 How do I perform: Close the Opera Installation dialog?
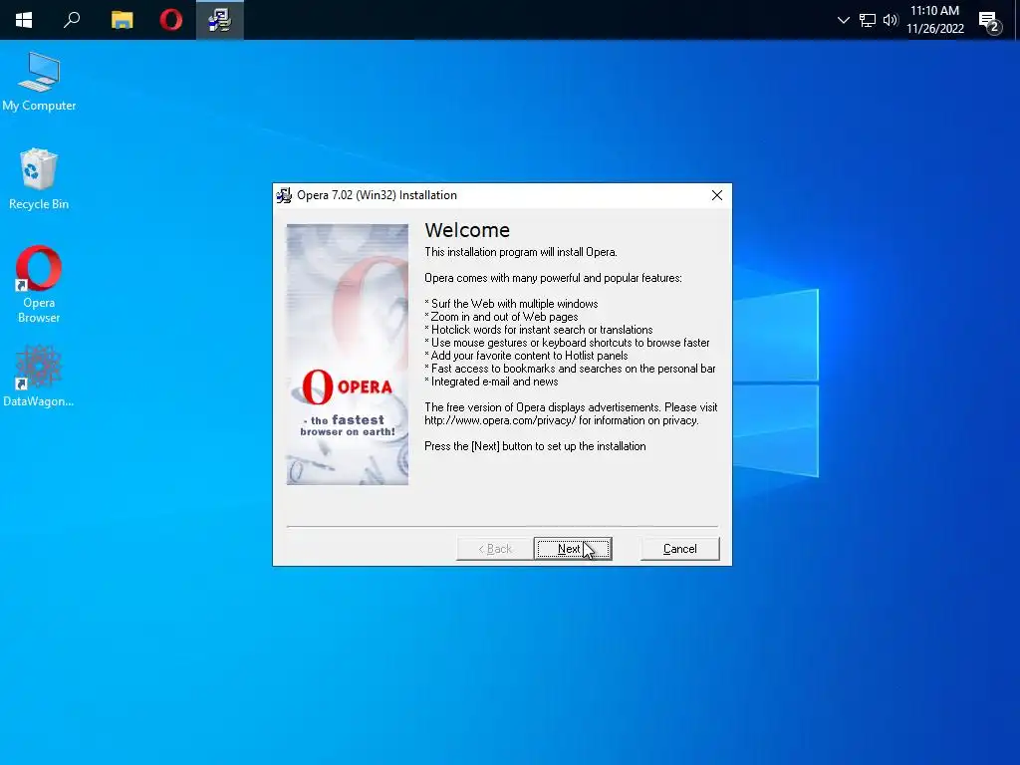[x=717, y=195]
